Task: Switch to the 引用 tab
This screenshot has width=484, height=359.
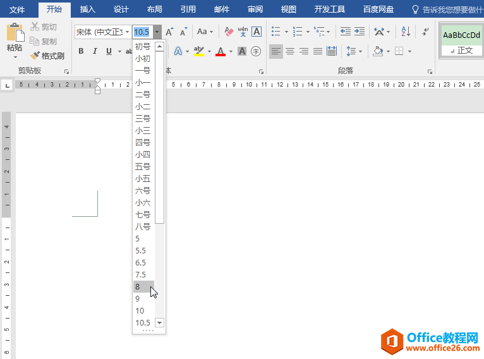Action: coord(188,9)
